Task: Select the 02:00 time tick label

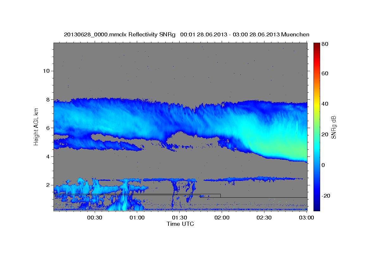Action: click(222, 218)
